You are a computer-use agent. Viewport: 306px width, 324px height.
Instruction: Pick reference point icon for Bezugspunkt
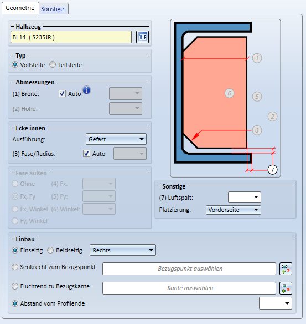tap(286, 269)
